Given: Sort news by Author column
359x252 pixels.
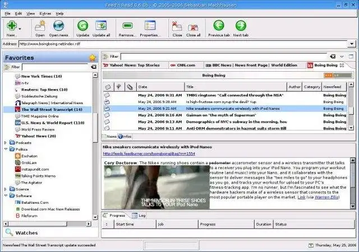Looking at the screenshot, I should 294,87.
